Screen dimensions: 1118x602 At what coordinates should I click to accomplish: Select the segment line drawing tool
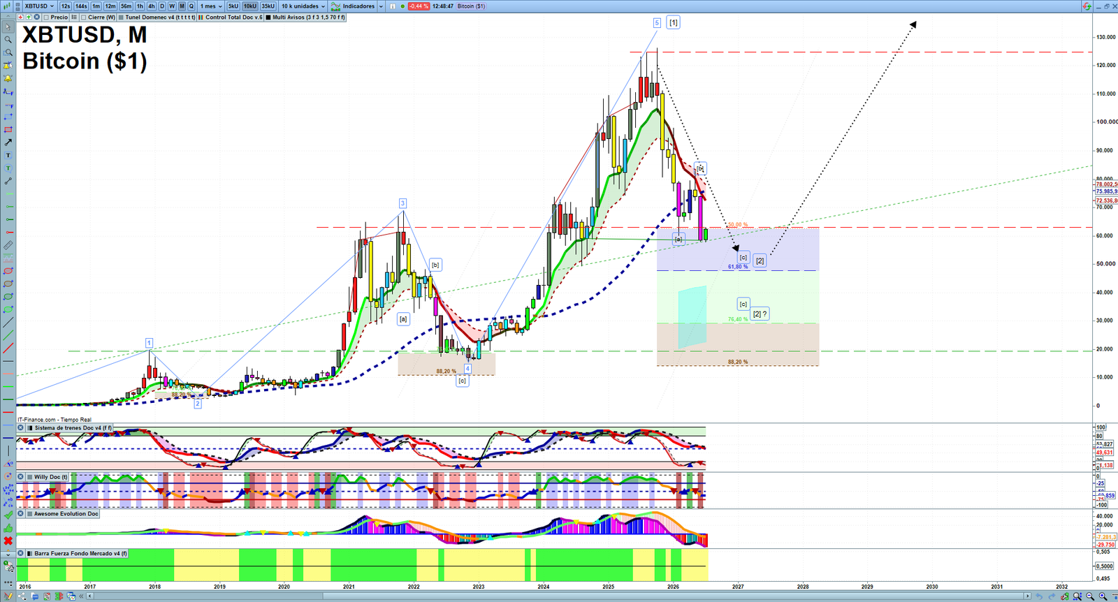tap(8, 181)
